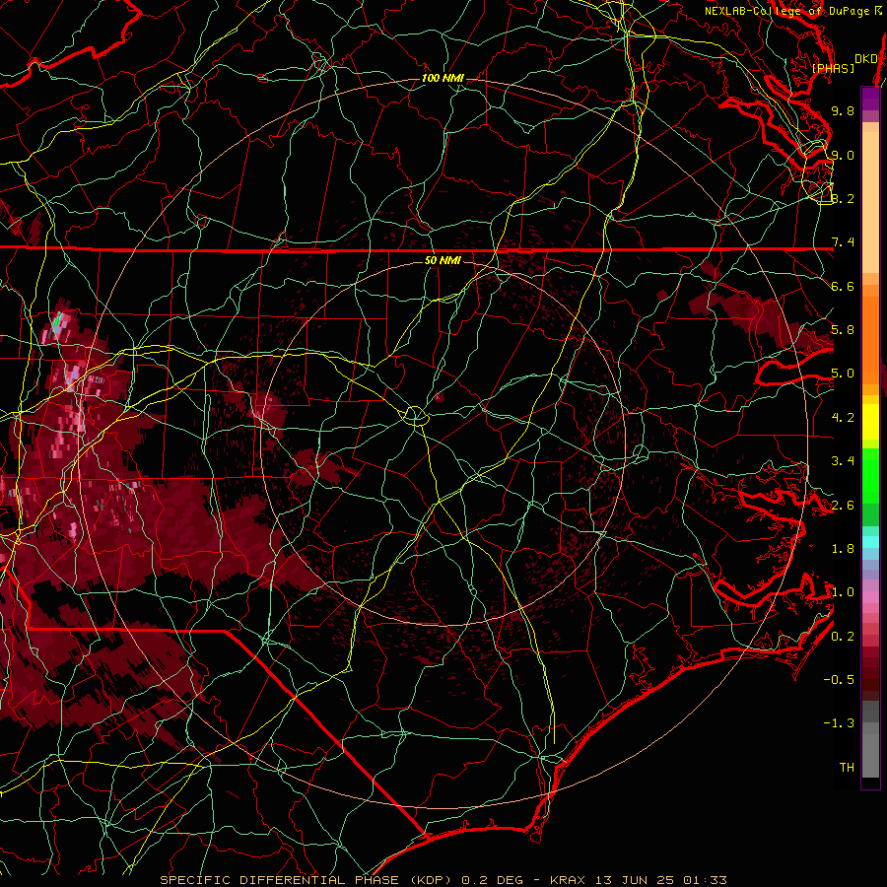The width and height of the screenshot is (887, 887).
Task: Click the 1.0 value on the scale
Action: [843, 592]
